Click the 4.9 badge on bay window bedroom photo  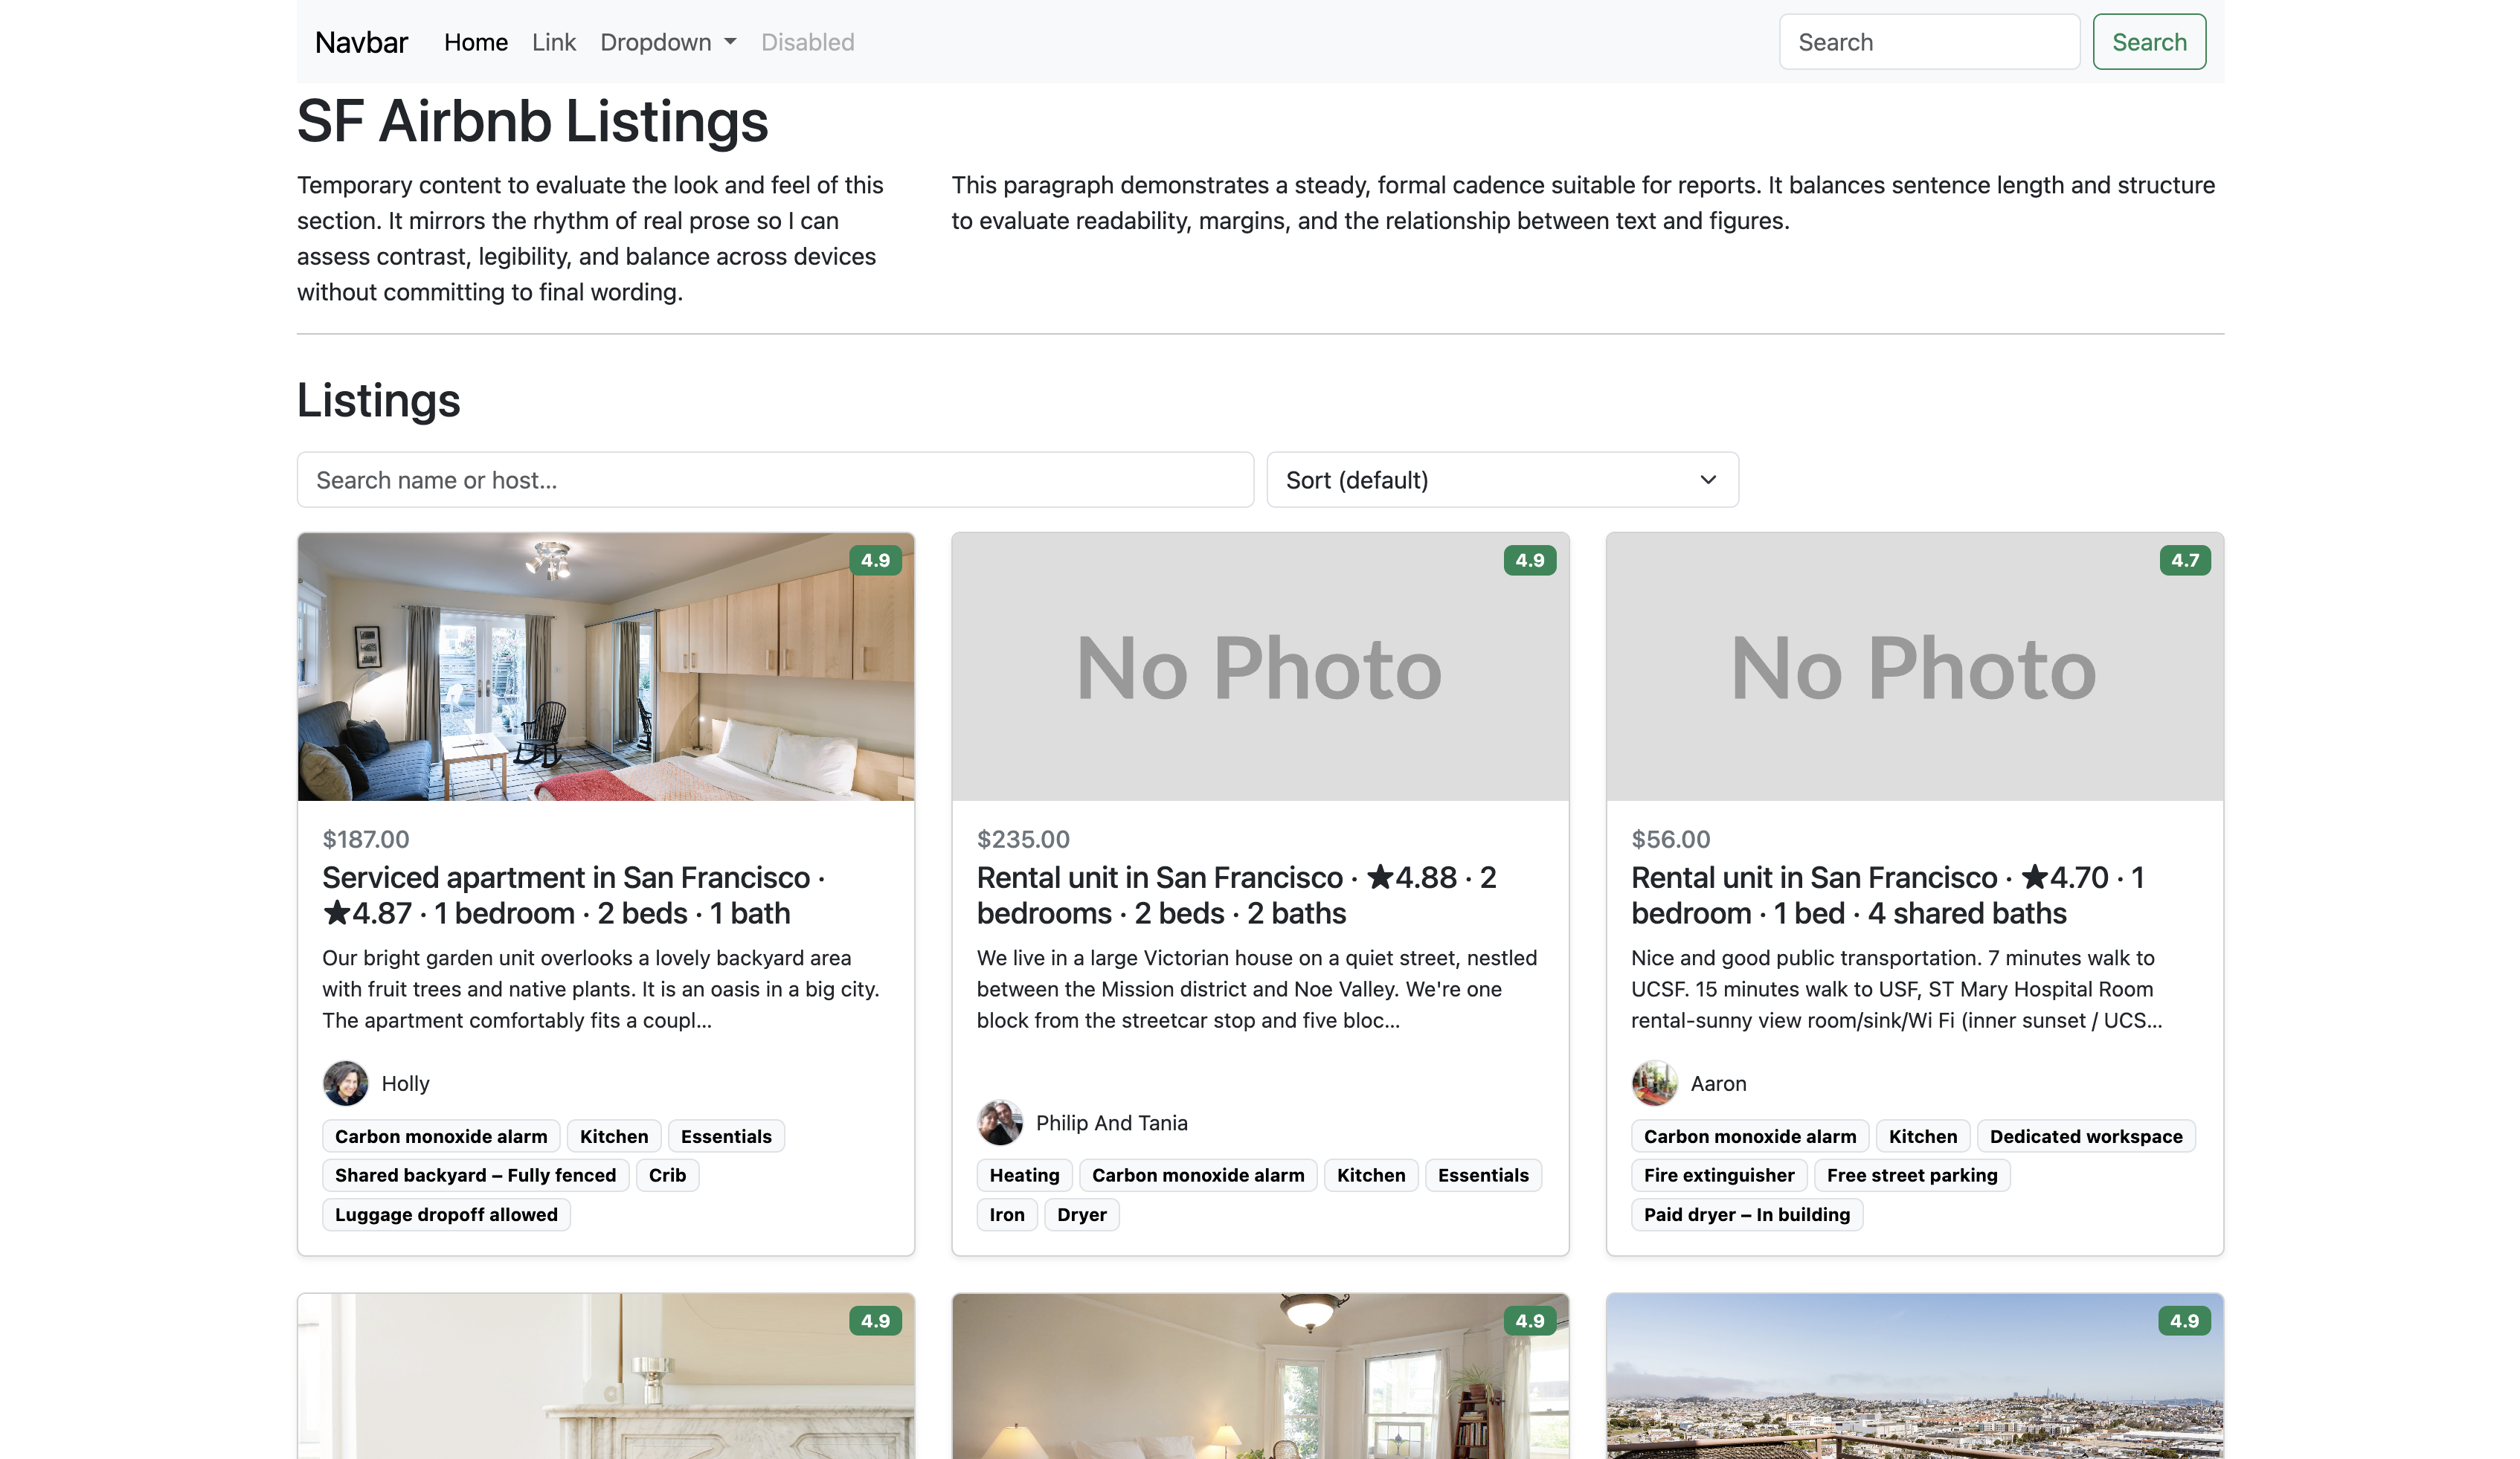point(1530,1321)
